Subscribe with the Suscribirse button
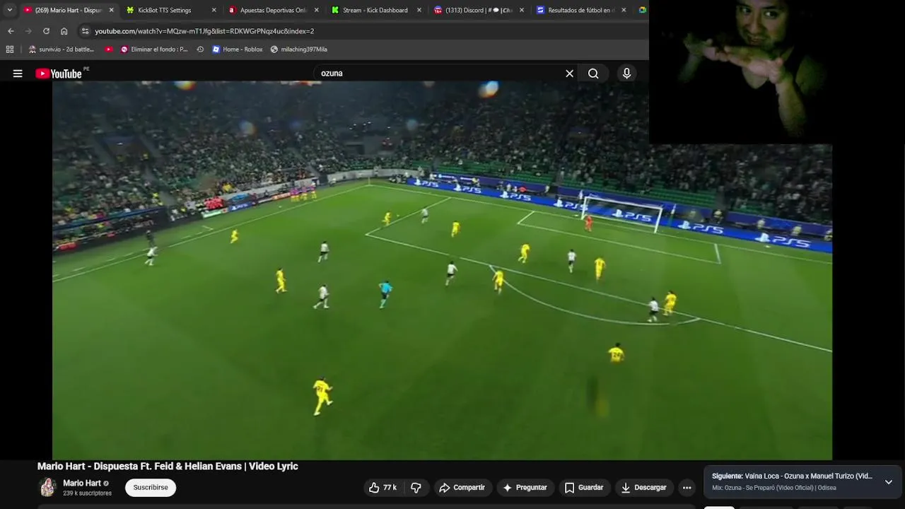905x509 pixels. point(151,488)
